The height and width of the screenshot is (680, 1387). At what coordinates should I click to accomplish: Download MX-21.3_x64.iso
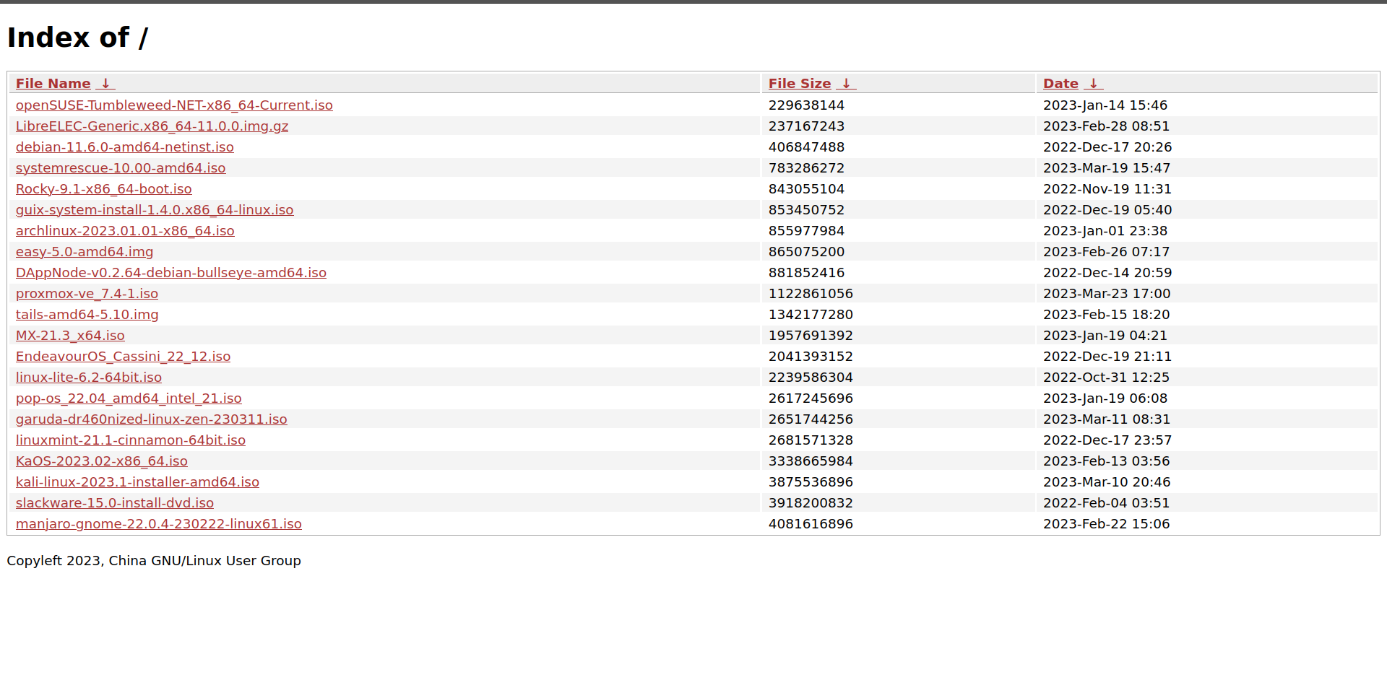(70, 336)
